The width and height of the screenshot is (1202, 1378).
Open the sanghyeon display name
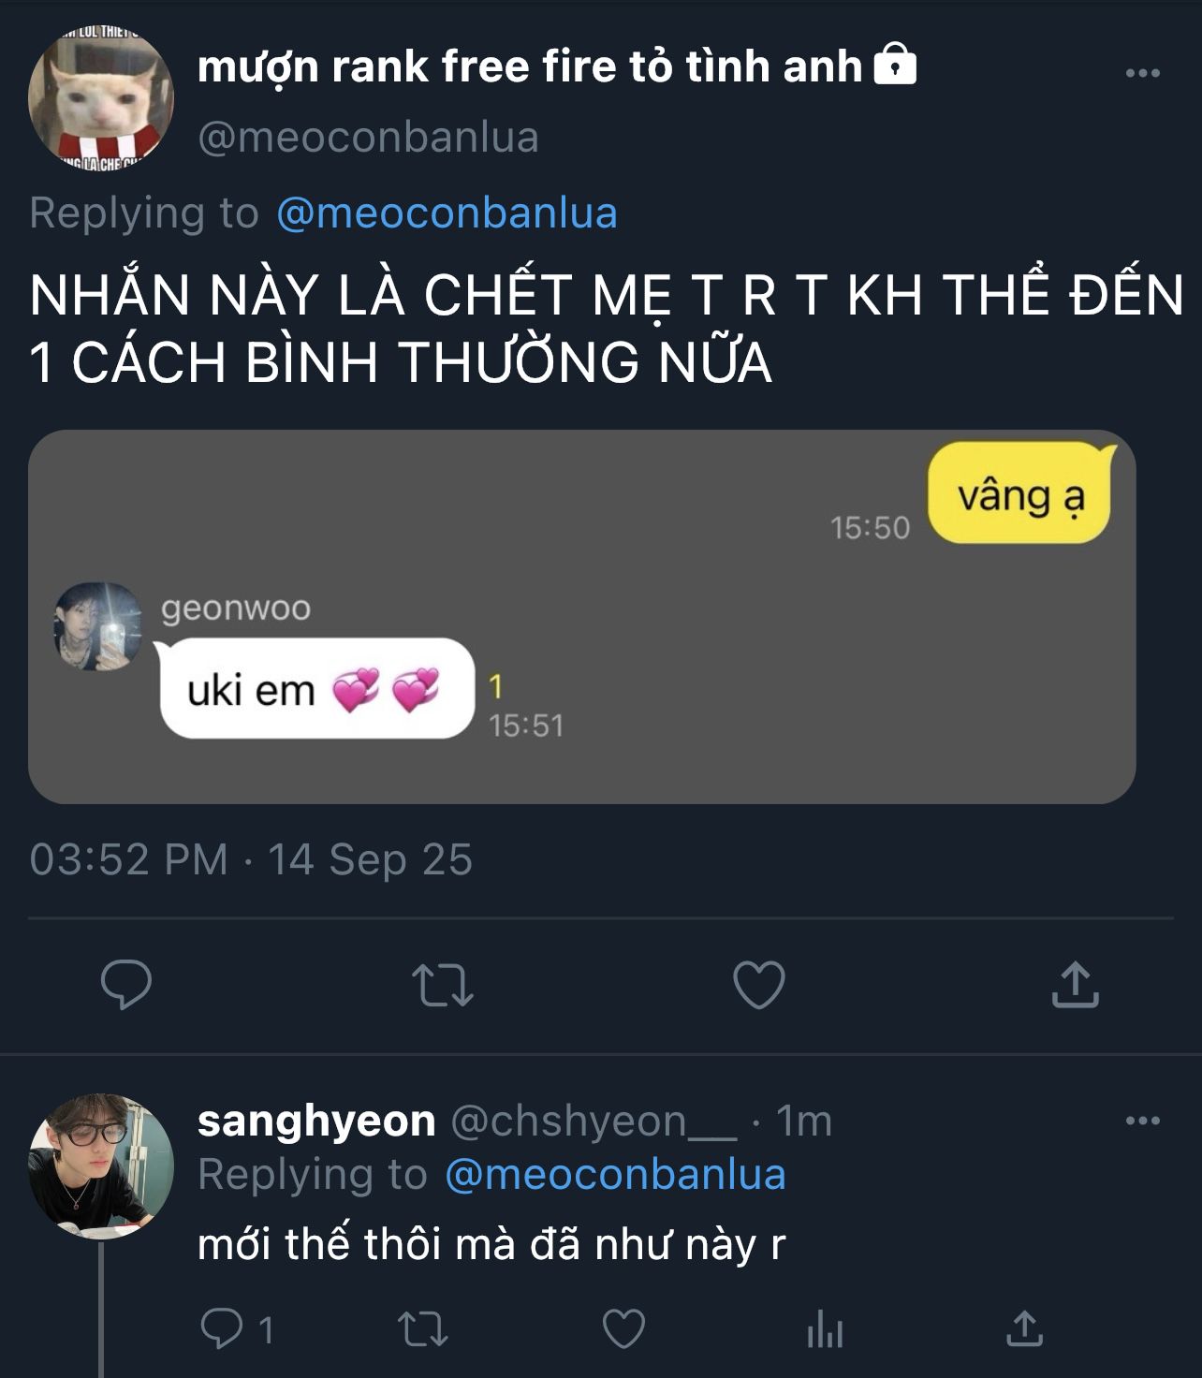[x=316, y=1121]
